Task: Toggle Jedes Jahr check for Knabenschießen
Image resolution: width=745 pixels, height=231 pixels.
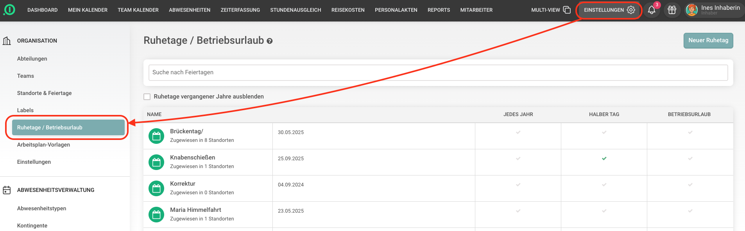Action: tap(518, 158)
